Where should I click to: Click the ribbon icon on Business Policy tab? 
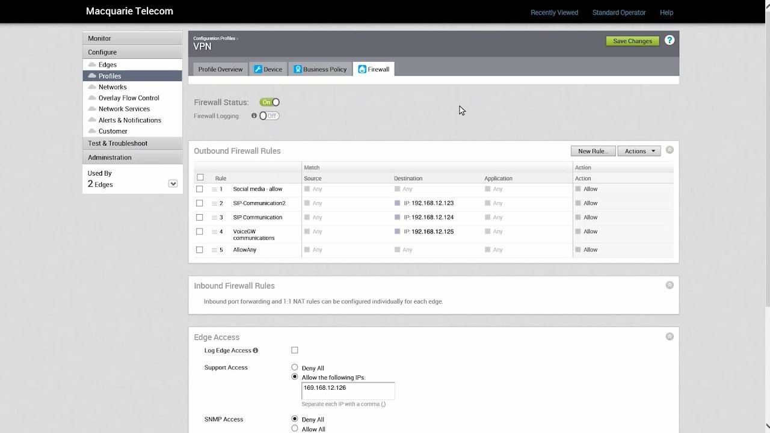click(297, 69)
